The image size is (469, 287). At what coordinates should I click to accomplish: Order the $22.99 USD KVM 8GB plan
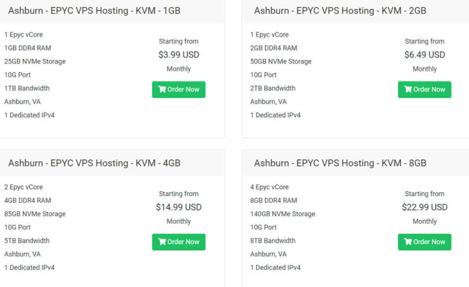pos(425,242)
